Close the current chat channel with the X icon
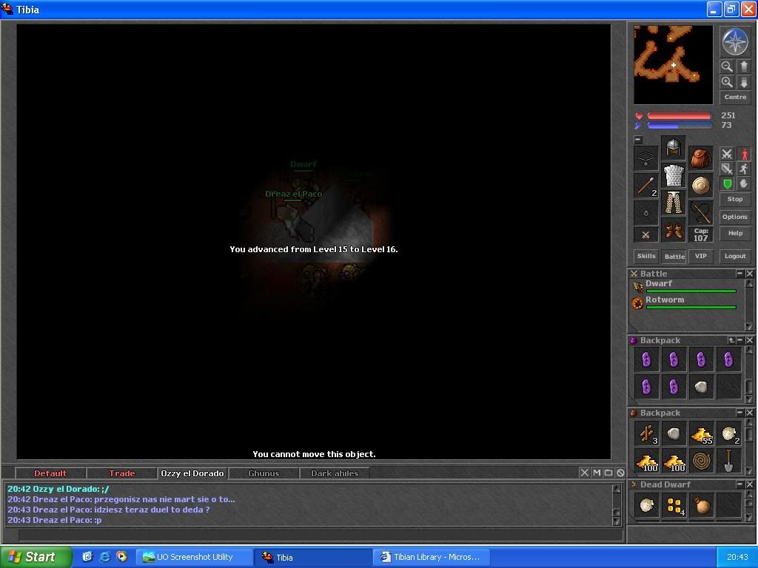758x568 pixels. [585, 473]
